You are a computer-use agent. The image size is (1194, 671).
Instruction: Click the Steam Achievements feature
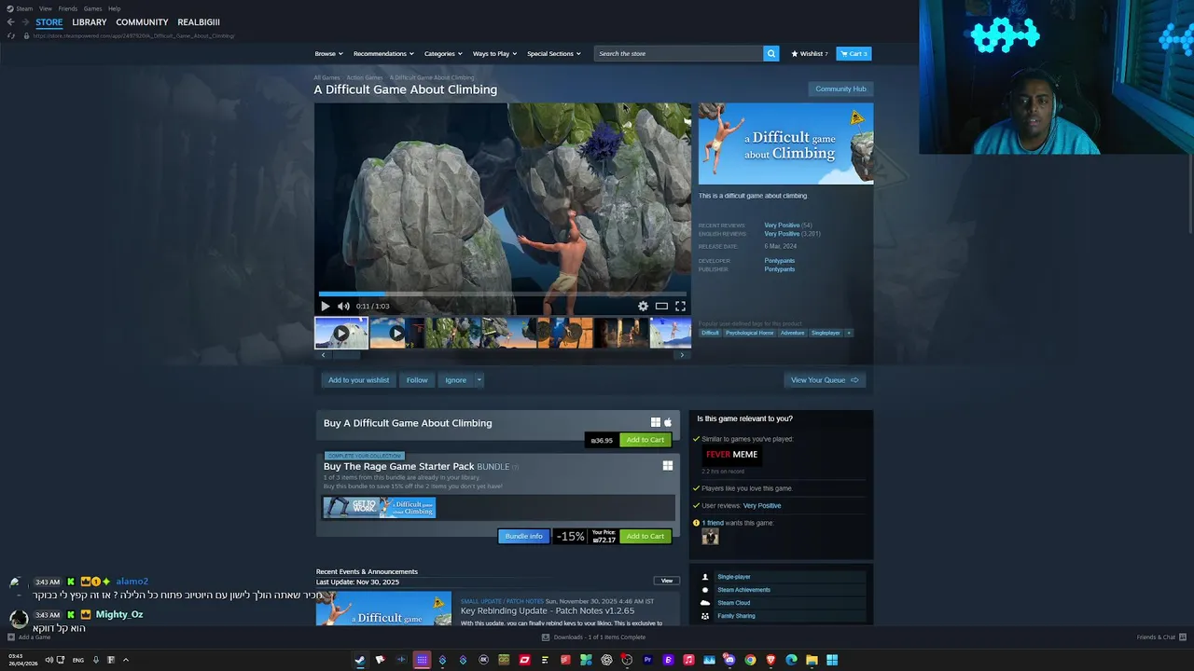(743, 590)
